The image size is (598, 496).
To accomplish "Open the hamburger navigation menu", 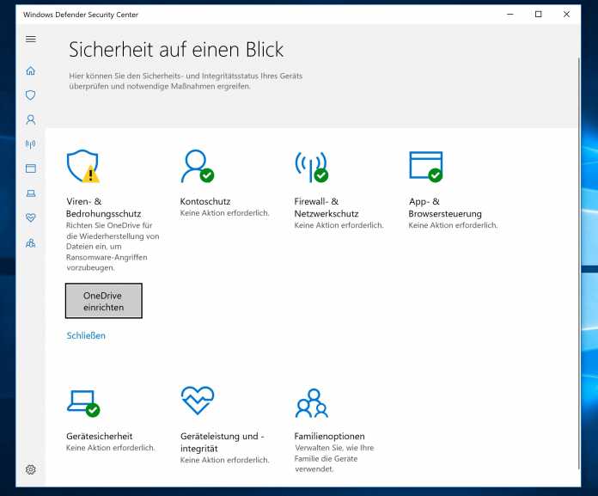I will click(x=31, y=40).
